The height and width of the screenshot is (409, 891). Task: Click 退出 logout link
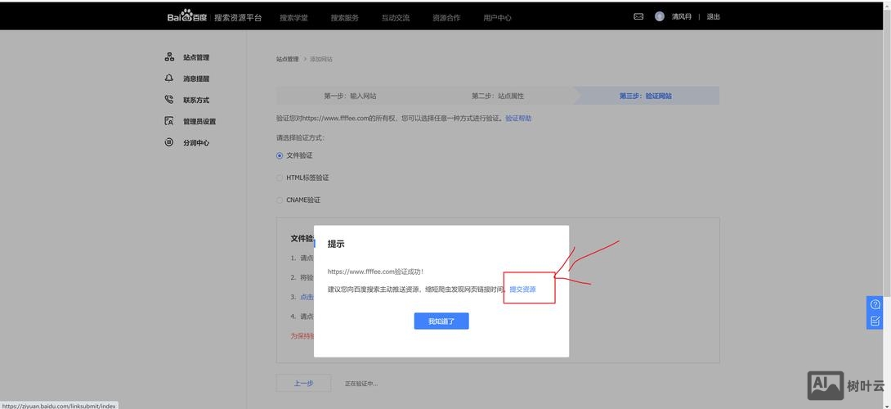click(713, 17)
